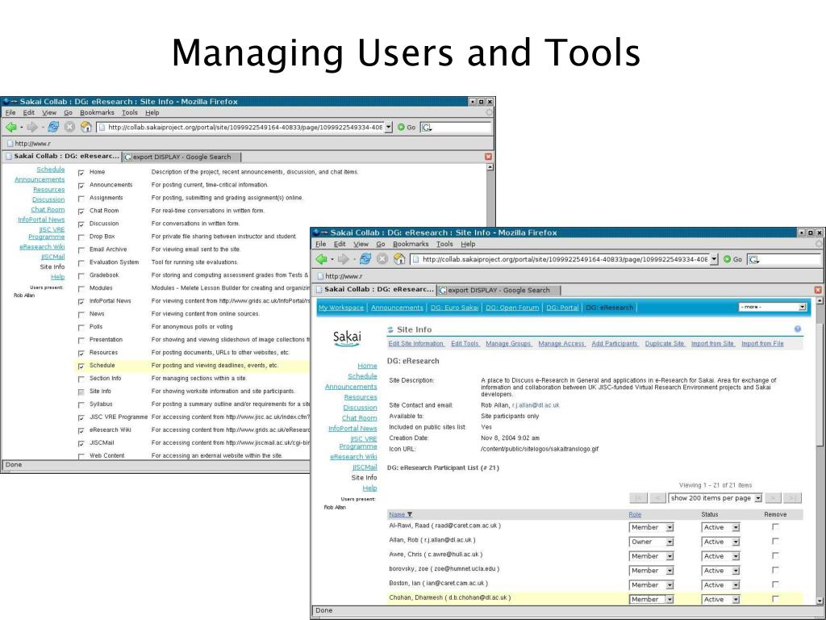The image size is (826, 620).
Task: Click Google search engine icon in front window
Action: [x=753, y=259]
